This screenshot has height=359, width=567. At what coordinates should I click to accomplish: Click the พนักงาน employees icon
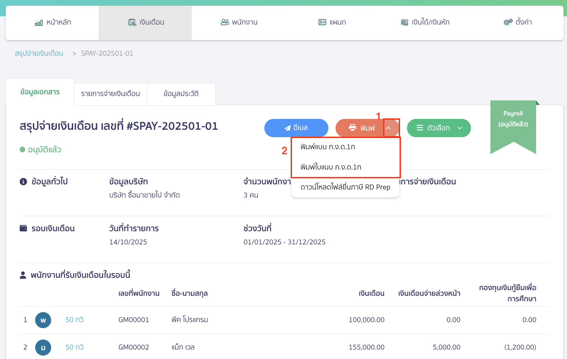point(225,22)
